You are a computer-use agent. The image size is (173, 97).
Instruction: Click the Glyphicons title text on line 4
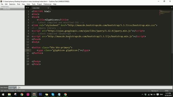(x=52, y=20)
